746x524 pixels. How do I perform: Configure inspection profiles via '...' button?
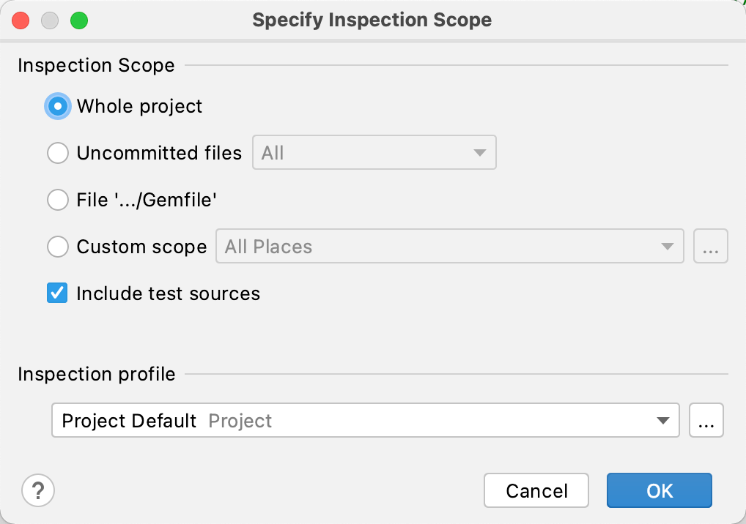(706, 420)
